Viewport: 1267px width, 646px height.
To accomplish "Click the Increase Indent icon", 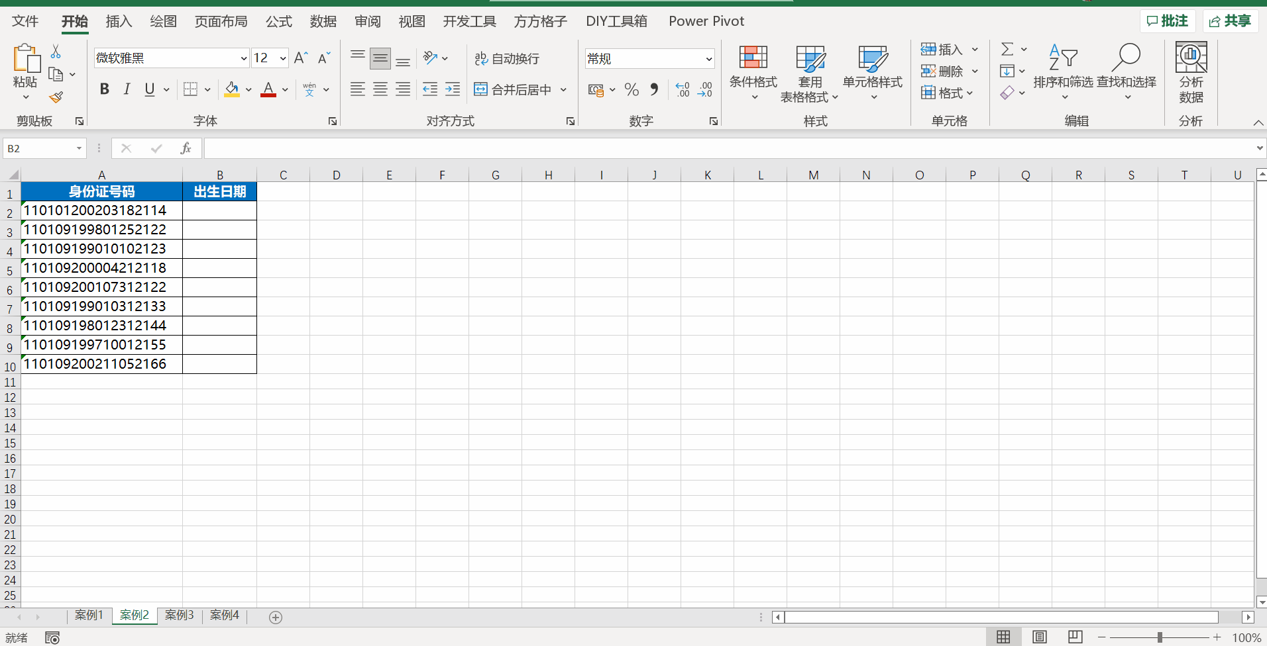I will point(453,89).
